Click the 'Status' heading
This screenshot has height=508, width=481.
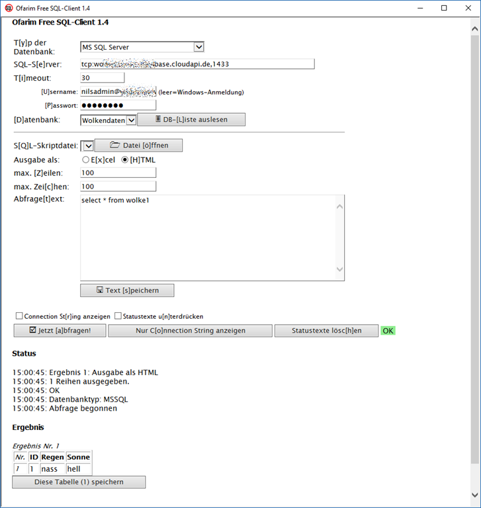pyautogui.click(x=24, y=353)
